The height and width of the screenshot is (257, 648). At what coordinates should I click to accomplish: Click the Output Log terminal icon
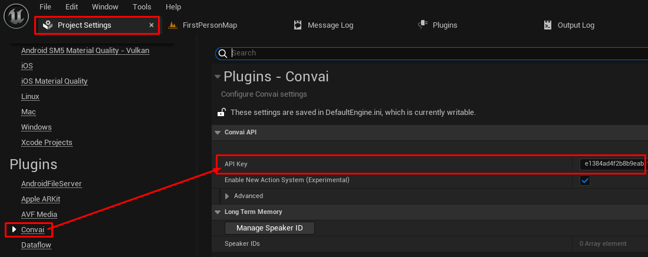(548, 25)
